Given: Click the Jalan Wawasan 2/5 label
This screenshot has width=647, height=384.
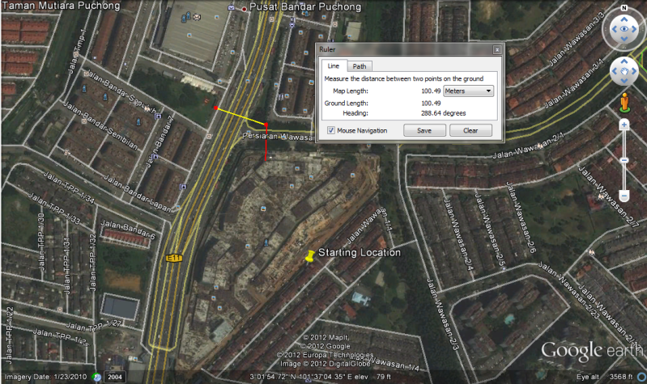Looking at the screenshot, I should click(x=490, y=230).
